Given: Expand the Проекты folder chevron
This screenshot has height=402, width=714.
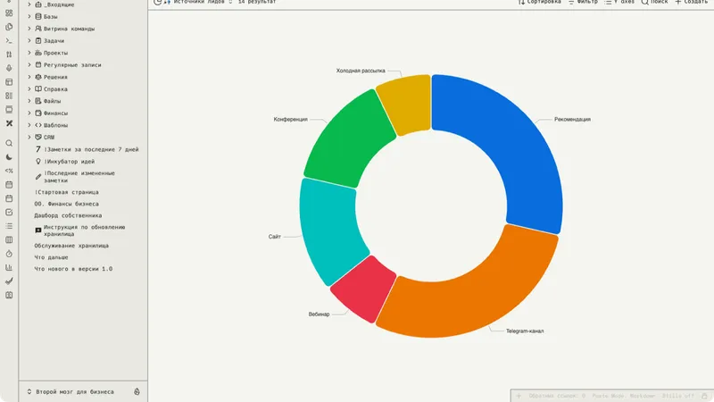Looking at the screenshot, I should pyautogui.click(x=29, y=53).
